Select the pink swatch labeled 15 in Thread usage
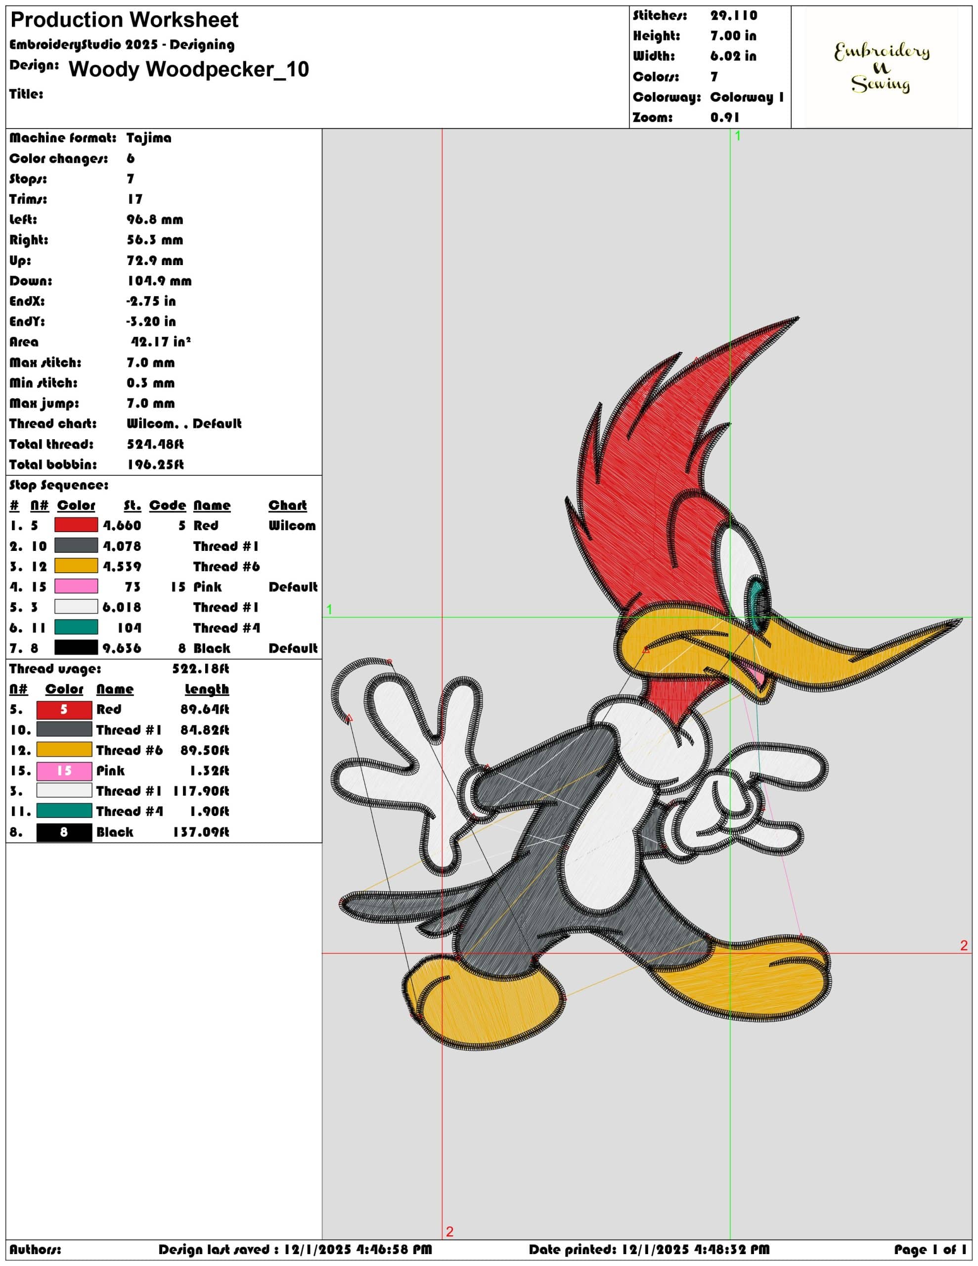This screenshot has width=978, height=1266. point(64,771)
